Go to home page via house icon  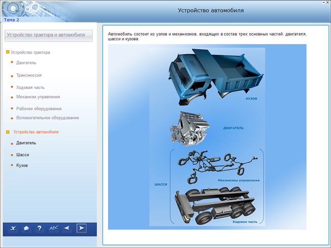pos(26,228)
